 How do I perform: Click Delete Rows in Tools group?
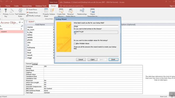(32, 13)
